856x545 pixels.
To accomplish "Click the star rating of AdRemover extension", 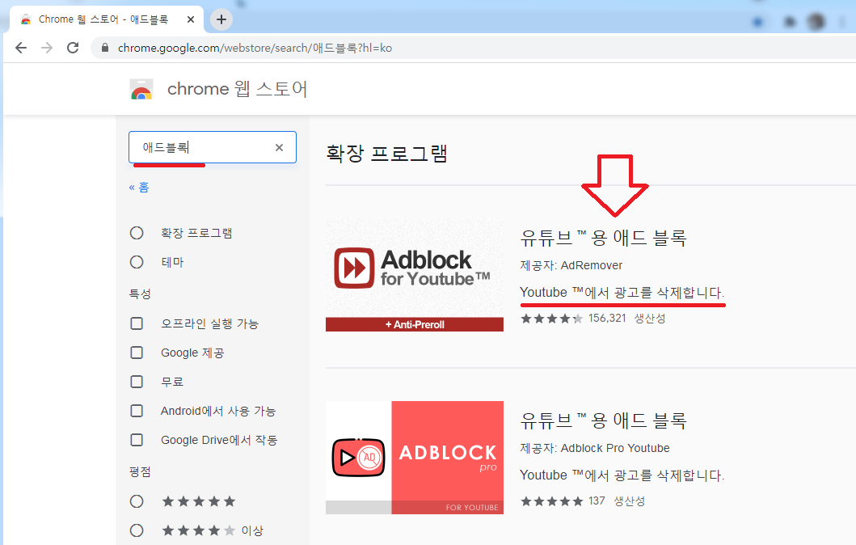I will pos(551,319).
